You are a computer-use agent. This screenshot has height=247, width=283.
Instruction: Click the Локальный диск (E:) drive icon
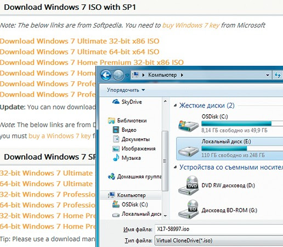click(x=188, y=151)
